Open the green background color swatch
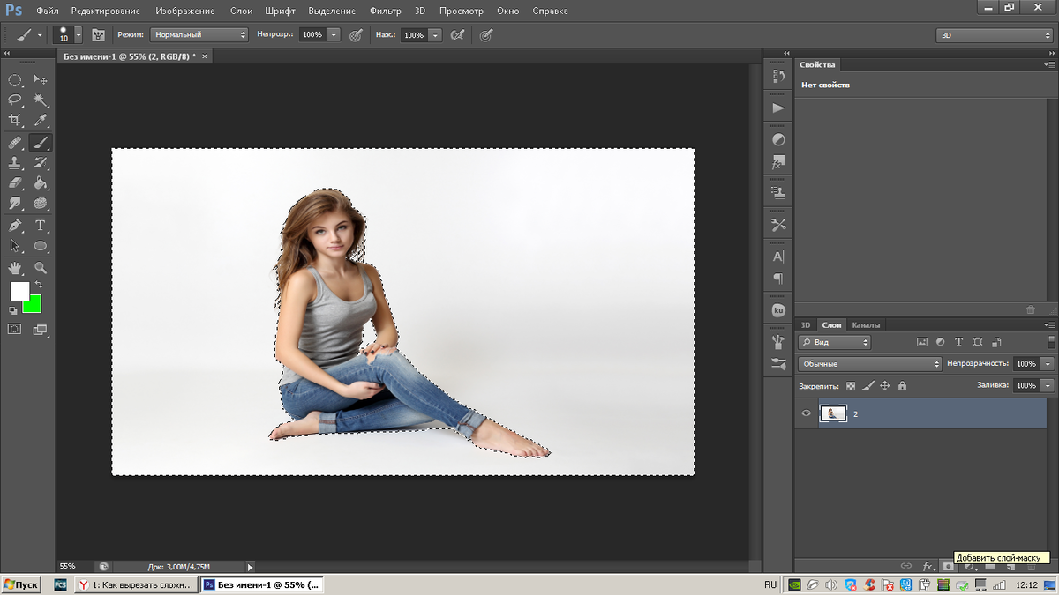Image resolution: width=1059 pixels, height=595 pixels. [x=34, y=305]
